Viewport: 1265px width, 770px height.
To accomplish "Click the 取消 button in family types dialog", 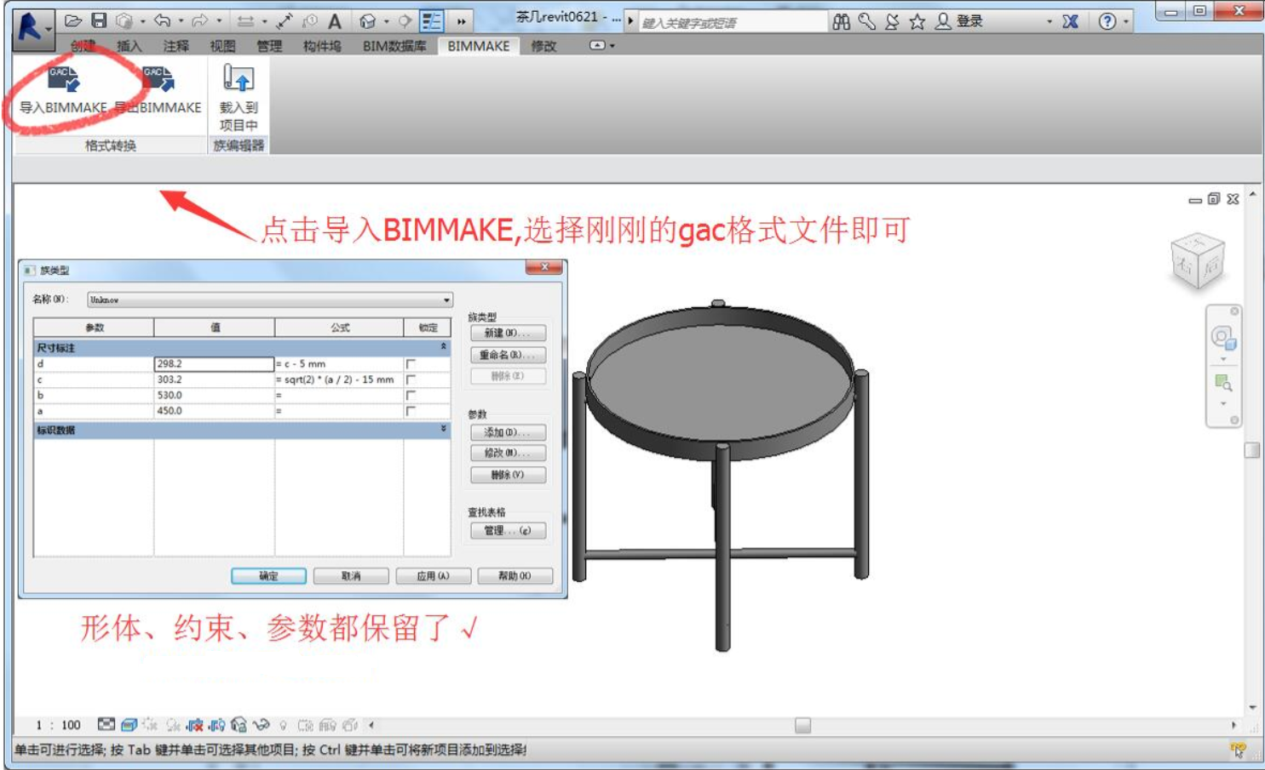I will pyautogui.click(x=351, y=576).
